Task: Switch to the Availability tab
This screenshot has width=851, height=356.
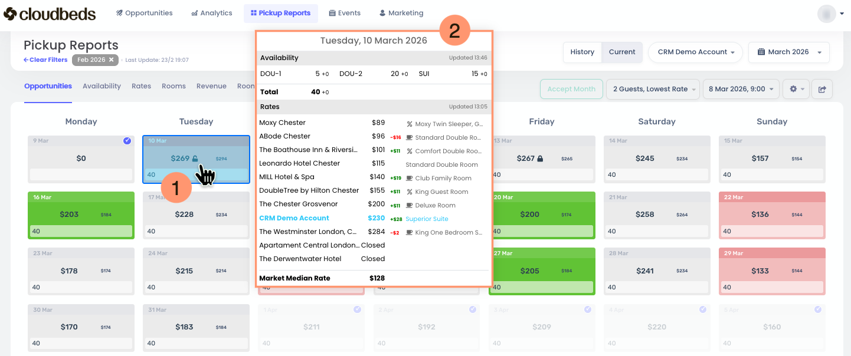Action: (102, 86)
